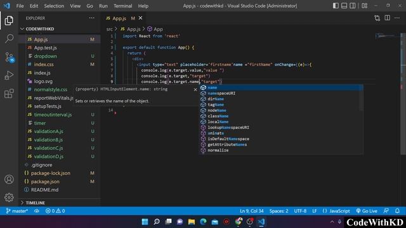Click the src breadcrumb segment

[110, 29]
